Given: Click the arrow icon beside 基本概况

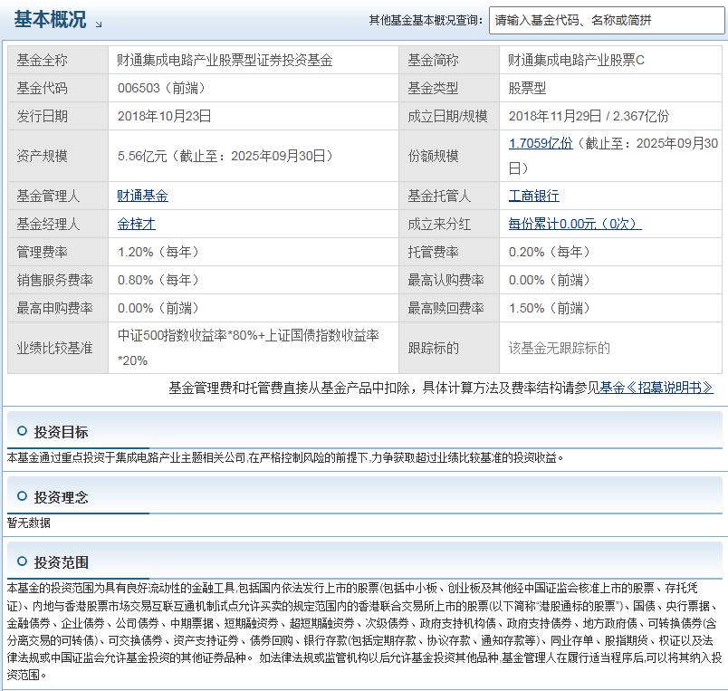Looking at the screenshot, I should (99, 24).
